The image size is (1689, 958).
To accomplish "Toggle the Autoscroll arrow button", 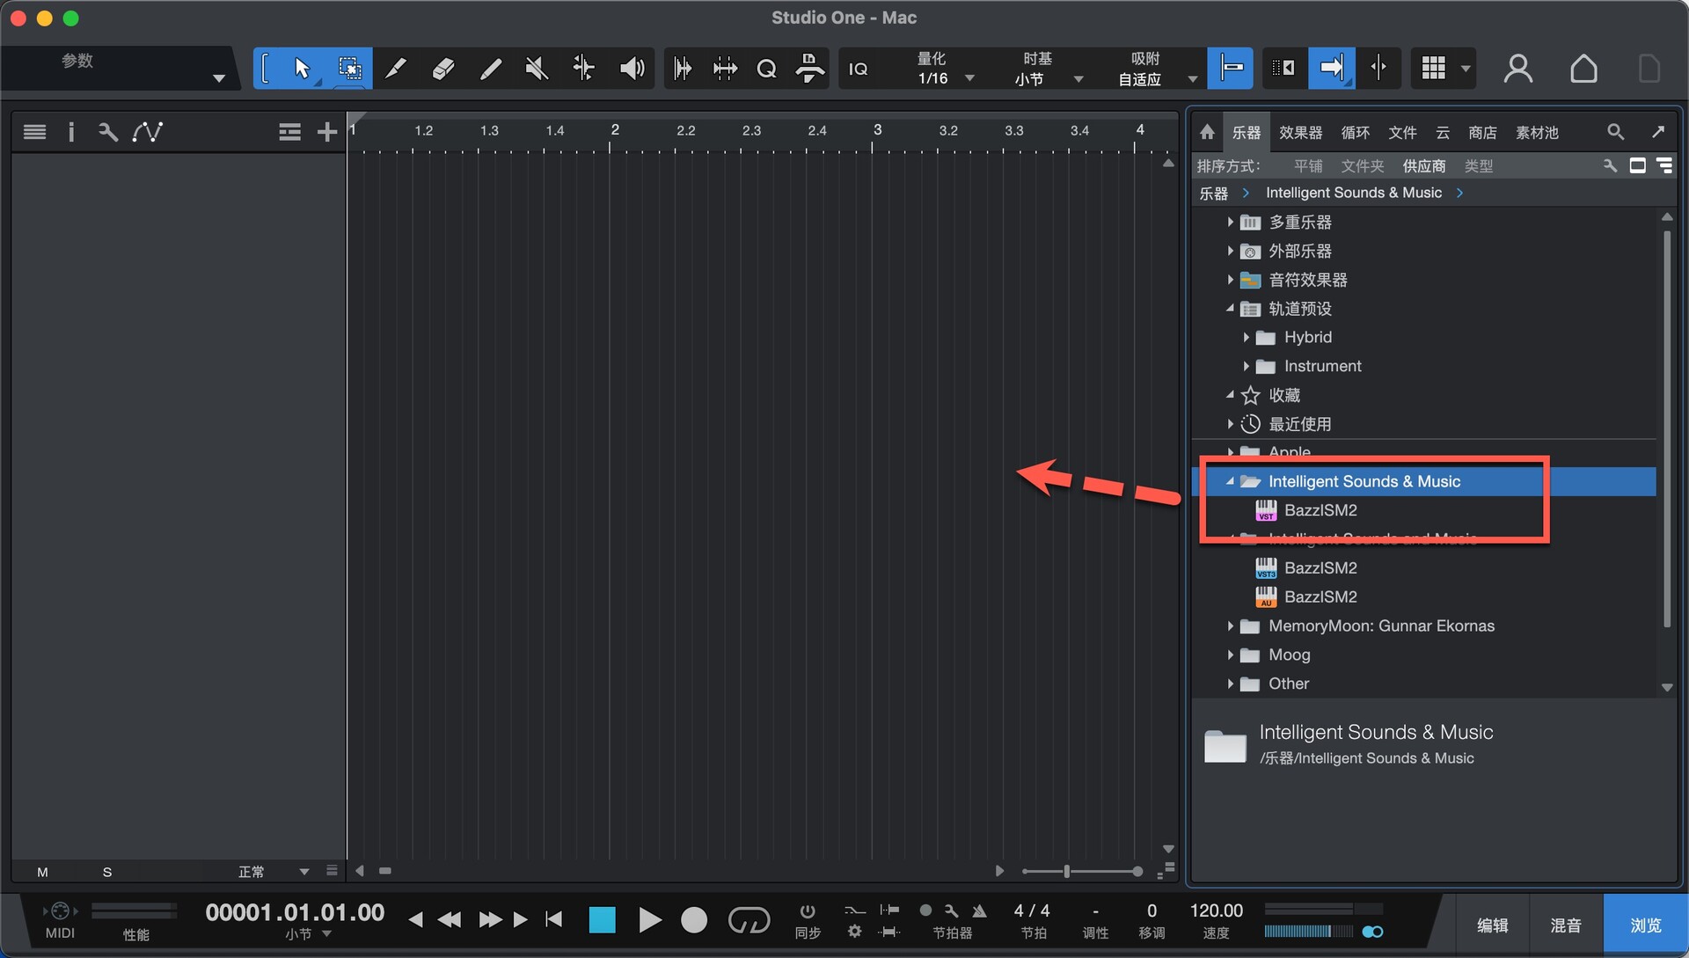I will click(1331, 69).
